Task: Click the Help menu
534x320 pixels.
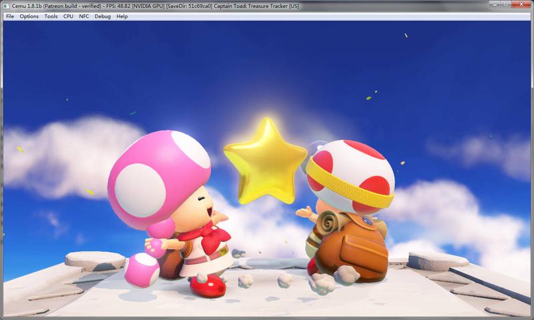Action: pyautogui.click(x=122, y=16)
